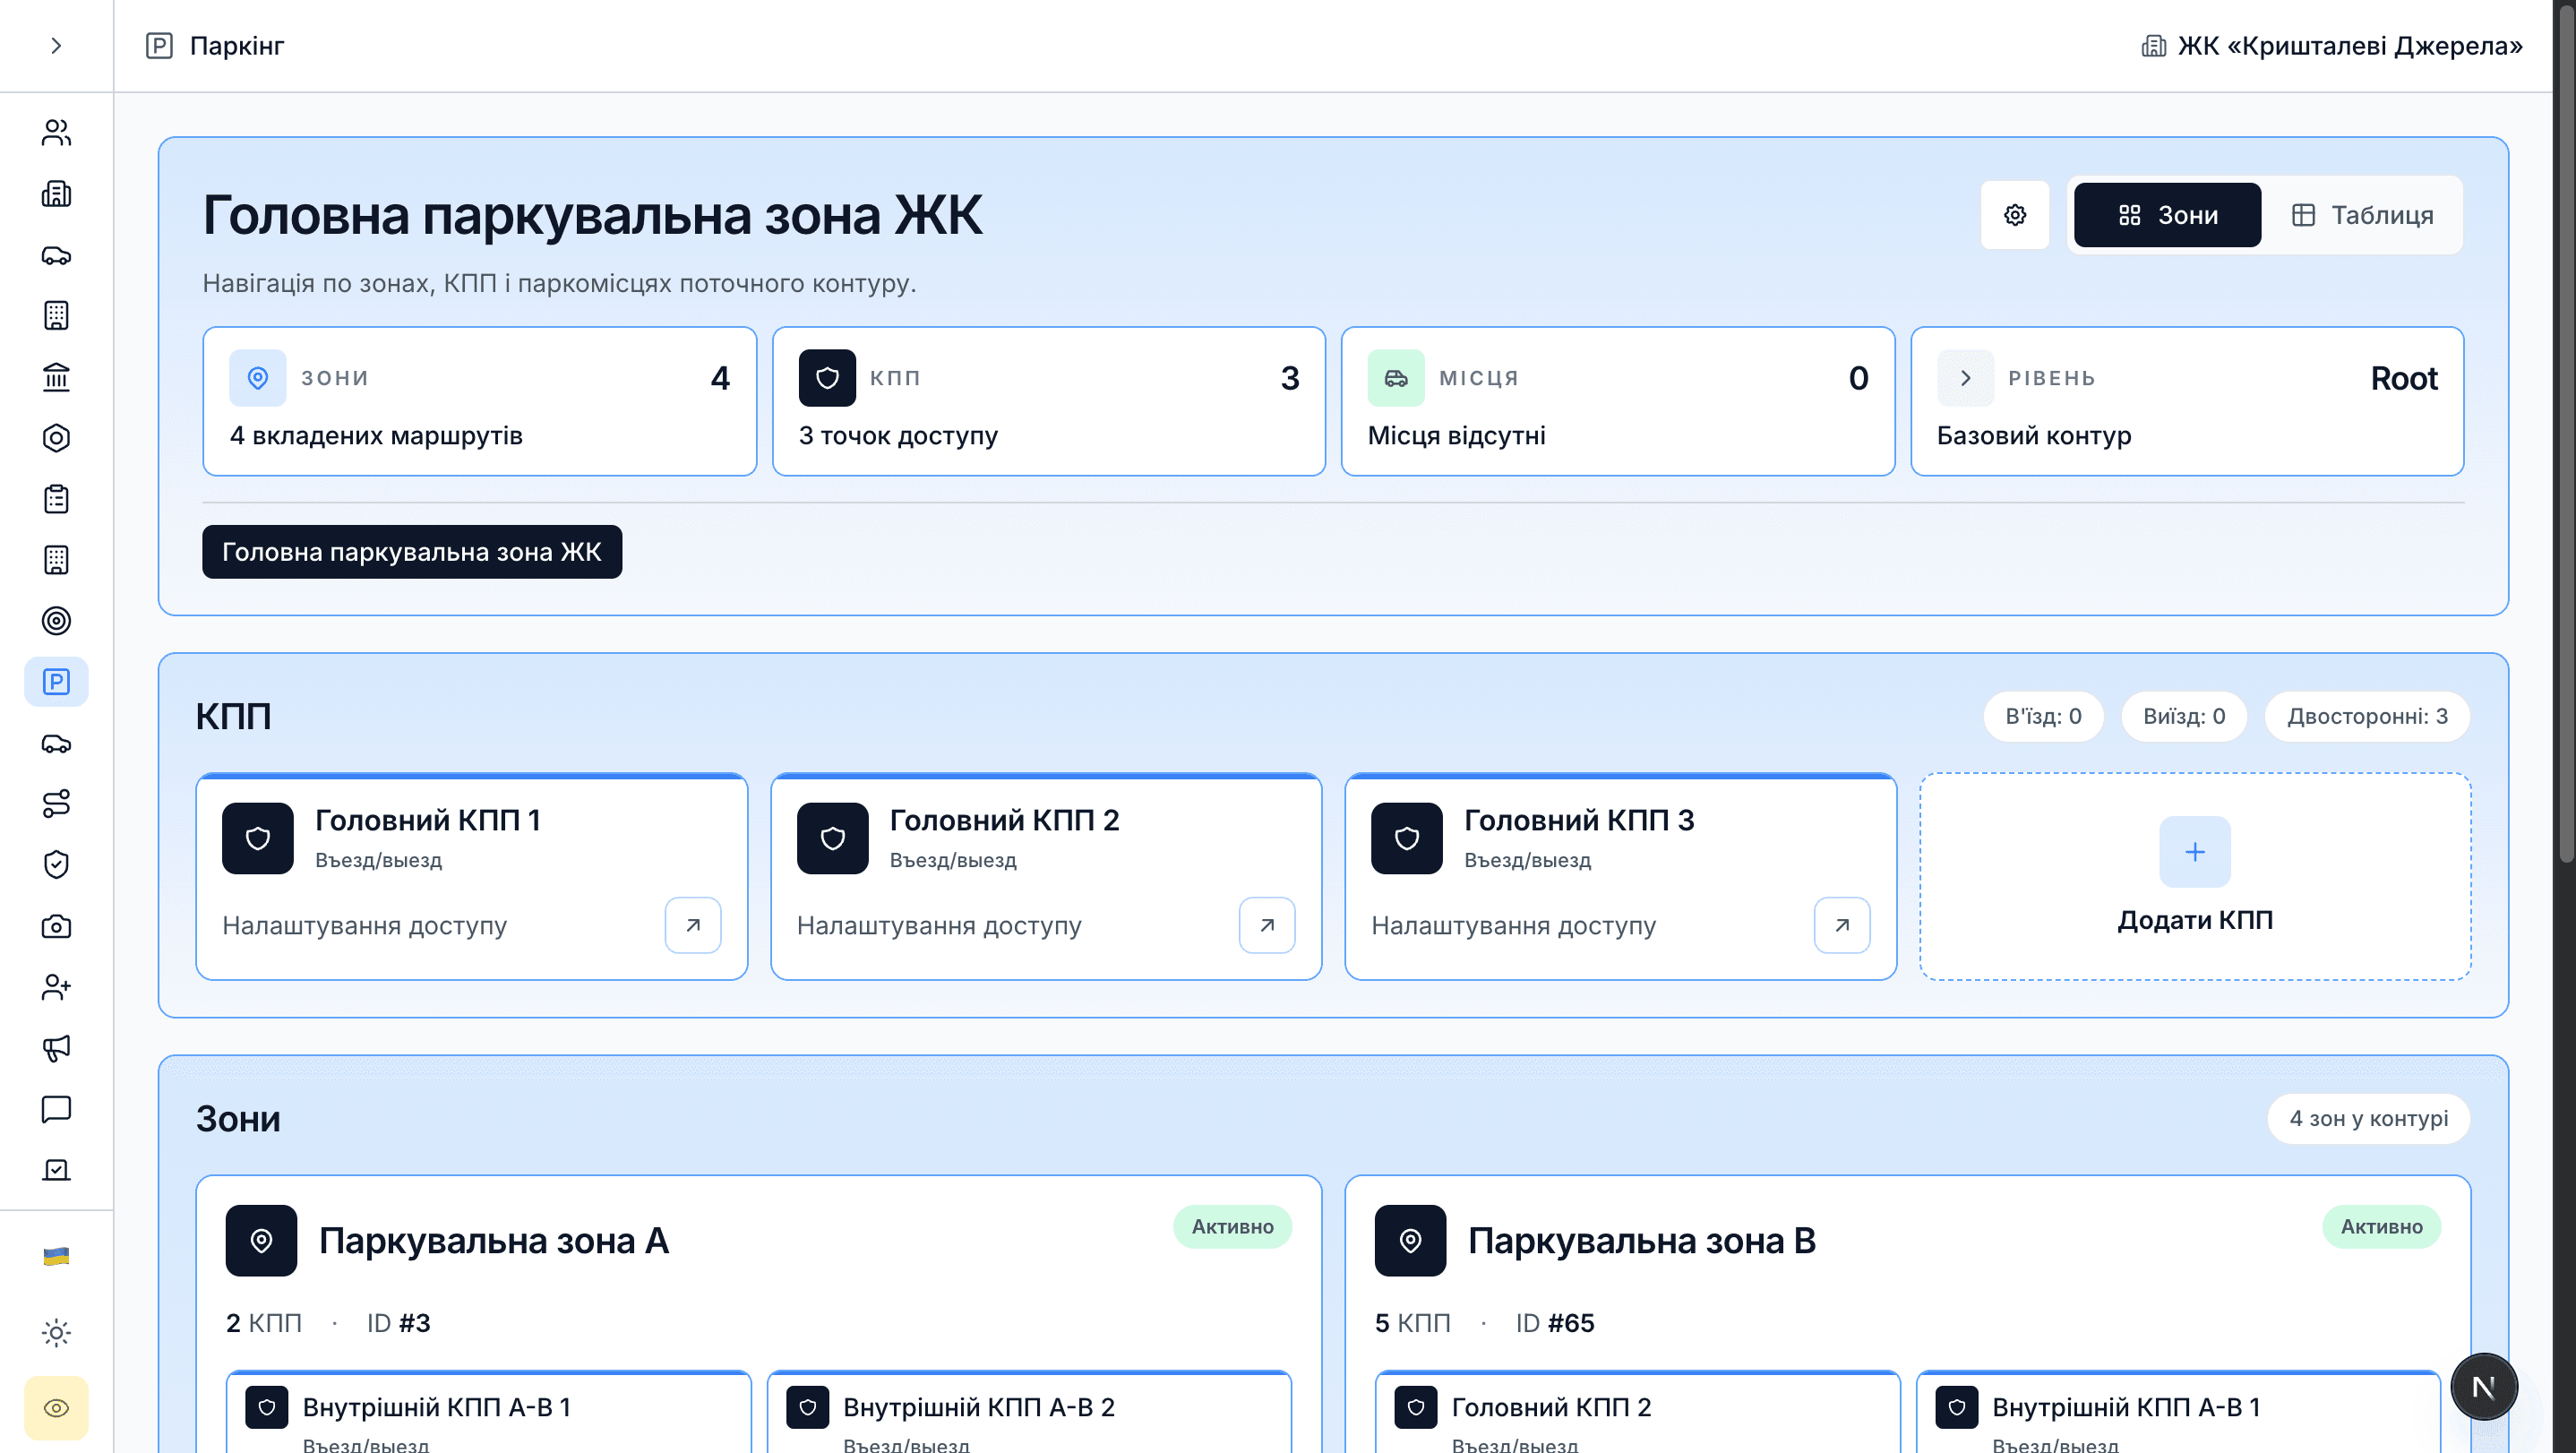2576x1453 pixels.
Task: Click Головний КПП 2 title
Action: 1004,820
